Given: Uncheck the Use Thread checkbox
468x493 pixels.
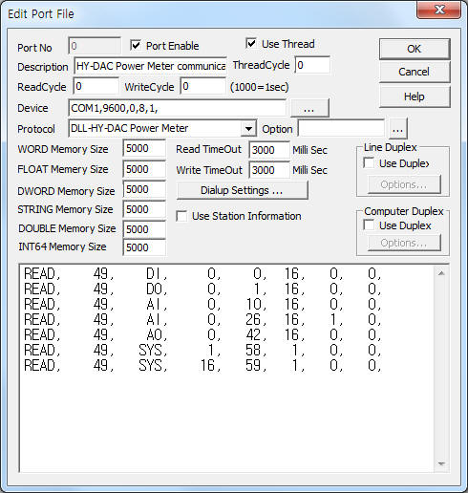Looking at the screenshot, I should [x=251, y=43].
